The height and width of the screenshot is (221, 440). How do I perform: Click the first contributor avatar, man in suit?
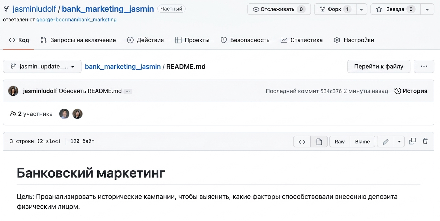[x=64, y=114]
